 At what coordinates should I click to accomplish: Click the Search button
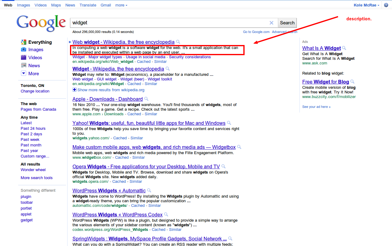(287, 23)
